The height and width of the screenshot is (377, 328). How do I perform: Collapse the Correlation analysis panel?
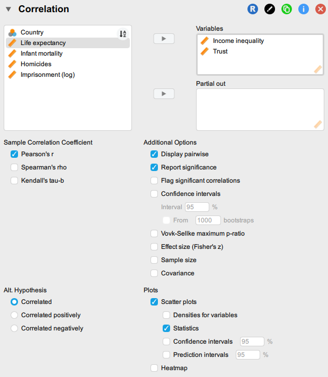click(8, 9)
